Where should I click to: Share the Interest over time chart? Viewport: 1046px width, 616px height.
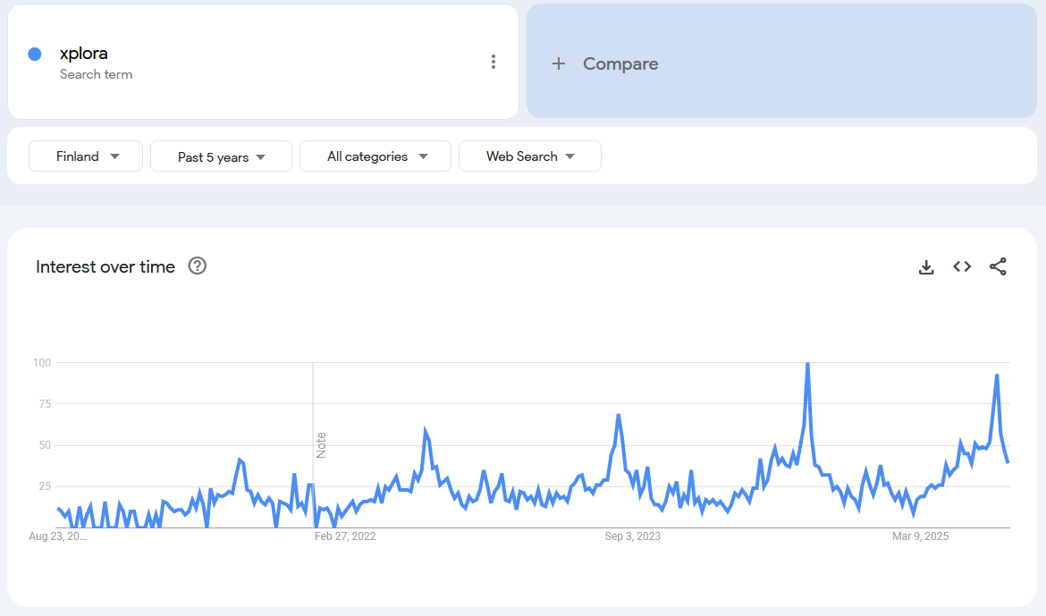(998, 266)
